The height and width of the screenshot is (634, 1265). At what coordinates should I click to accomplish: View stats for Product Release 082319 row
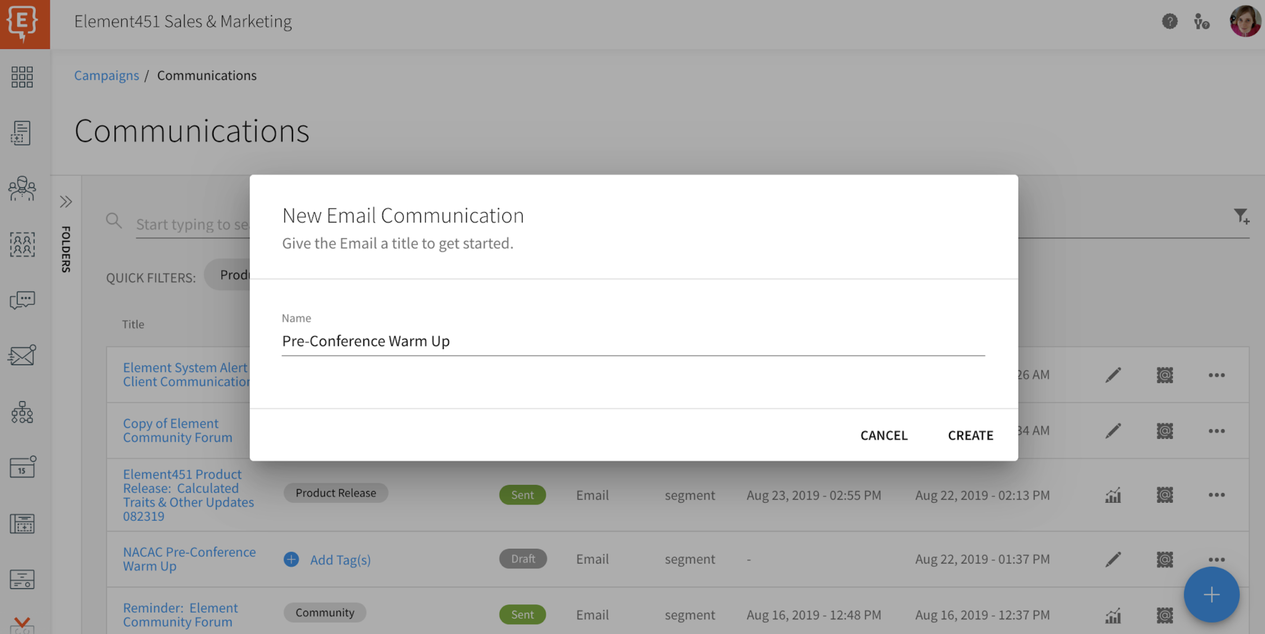coord(1113,495)
